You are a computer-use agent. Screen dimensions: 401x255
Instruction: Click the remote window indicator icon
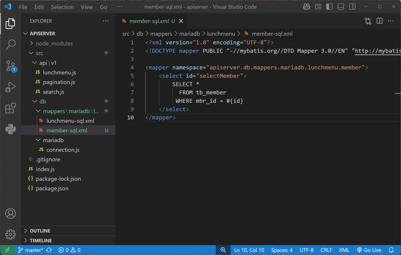[7, 250]
